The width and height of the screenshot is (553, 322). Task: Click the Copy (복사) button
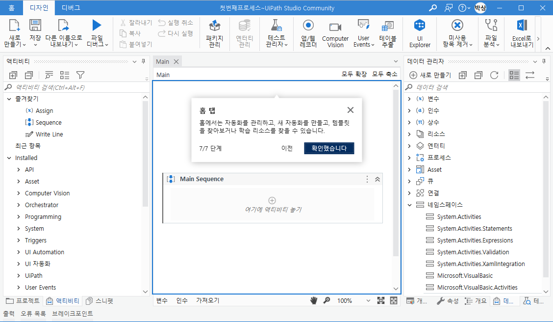pyautogui.click(x=130, y=33)
